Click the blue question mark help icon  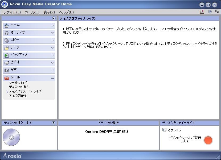pos(210,12)
